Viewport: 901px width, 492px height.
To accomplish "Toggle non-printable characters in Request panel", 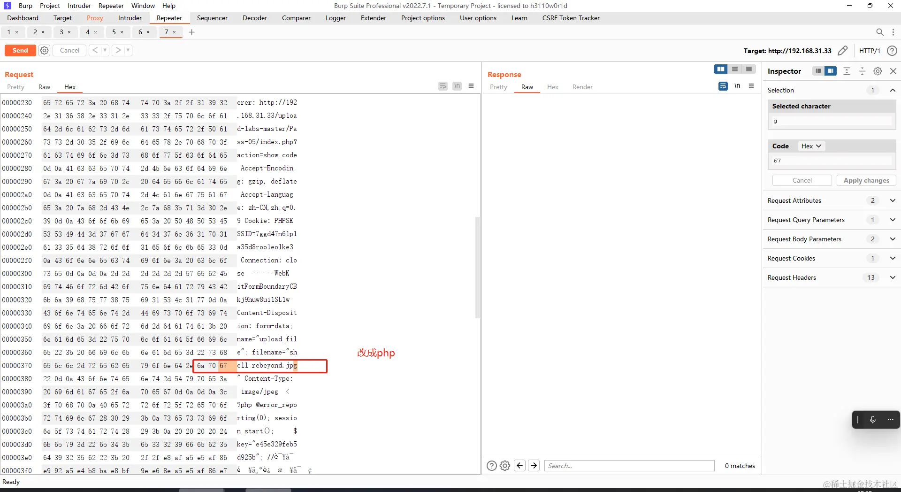I will 457,86.
